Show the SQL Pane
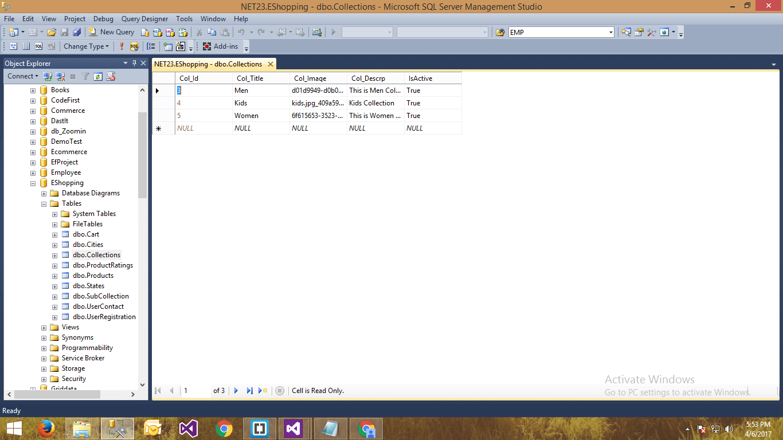This screenshot has width=783, height=440. pyautogui.click(x=38, y=46)
